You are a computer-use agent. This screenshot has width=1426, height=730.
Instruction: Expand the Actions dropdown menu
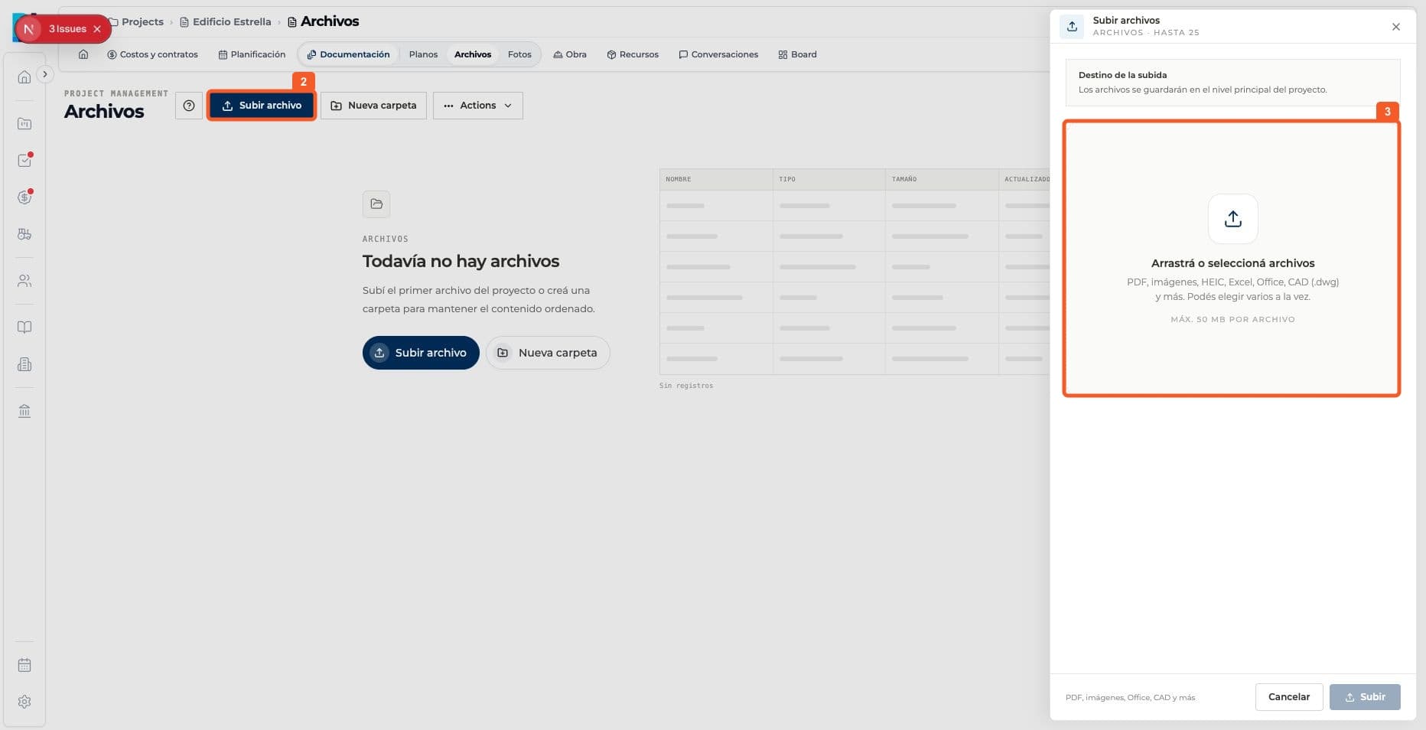[x=478, y=106]
